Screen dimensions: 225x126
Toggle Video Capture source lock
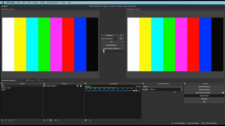pyautogui.click(x=81, y=86)
